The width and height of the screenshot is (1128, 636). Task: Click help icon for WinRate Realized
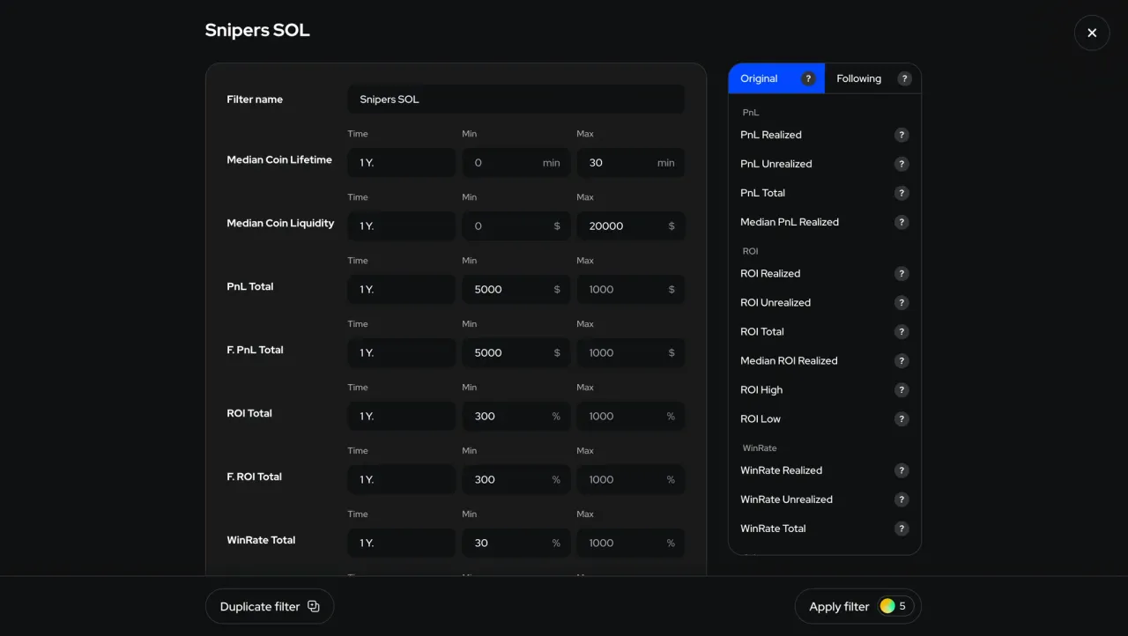(x=901, y=470)
